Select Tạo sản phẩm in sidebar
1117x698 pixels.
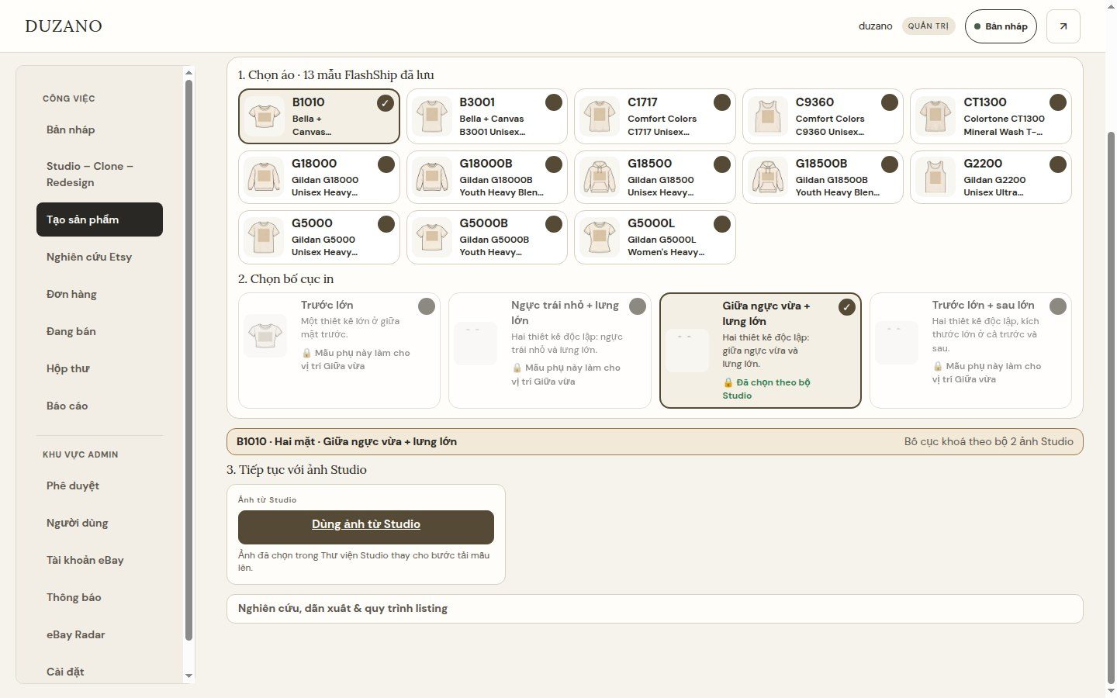(99, 219)
